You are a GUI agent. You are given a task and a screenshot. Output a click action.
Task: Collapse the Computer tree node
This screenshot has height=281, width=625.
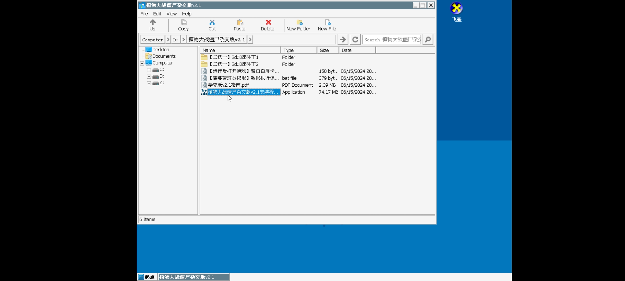click(x=142, y=63)
